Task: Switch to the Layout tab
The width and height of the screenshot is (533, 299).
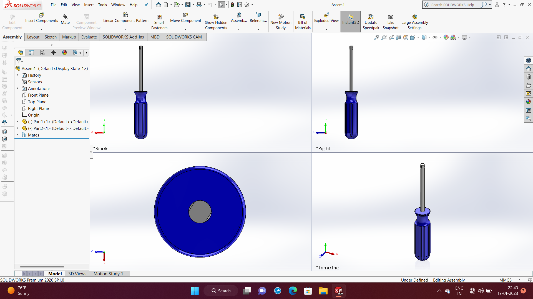Action: pos(33,37)
